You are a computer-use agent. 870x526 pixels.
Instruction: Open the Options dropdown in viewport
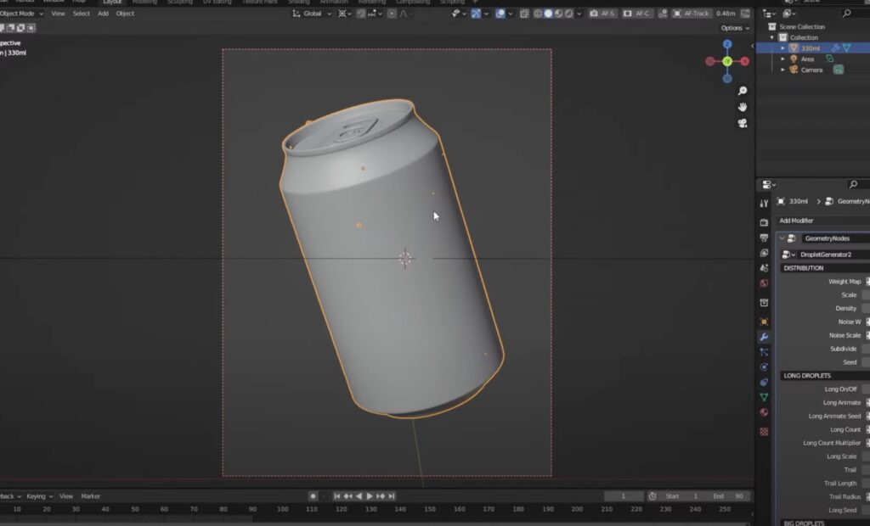(x=735, y=28)
